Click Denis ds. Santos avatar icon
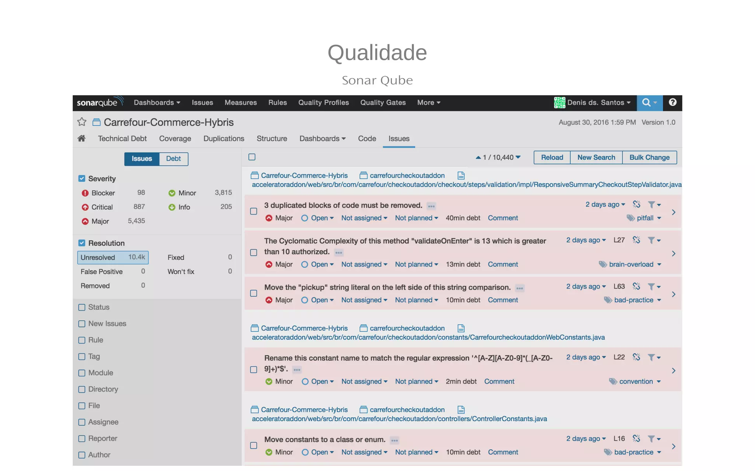The image size is (755, 471). (x=559, y=103)
